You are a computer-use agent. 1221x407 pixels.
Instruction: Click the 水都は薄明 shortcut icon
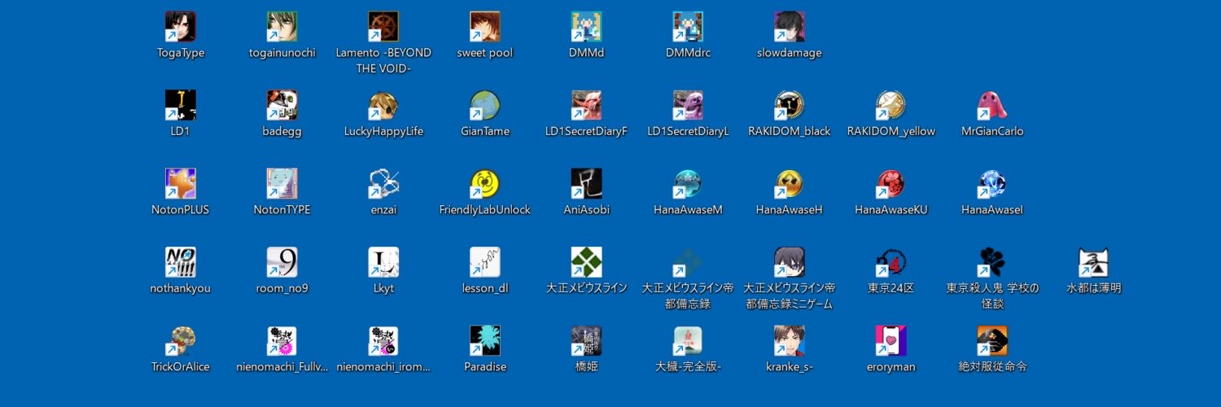tap(1094, 262)
